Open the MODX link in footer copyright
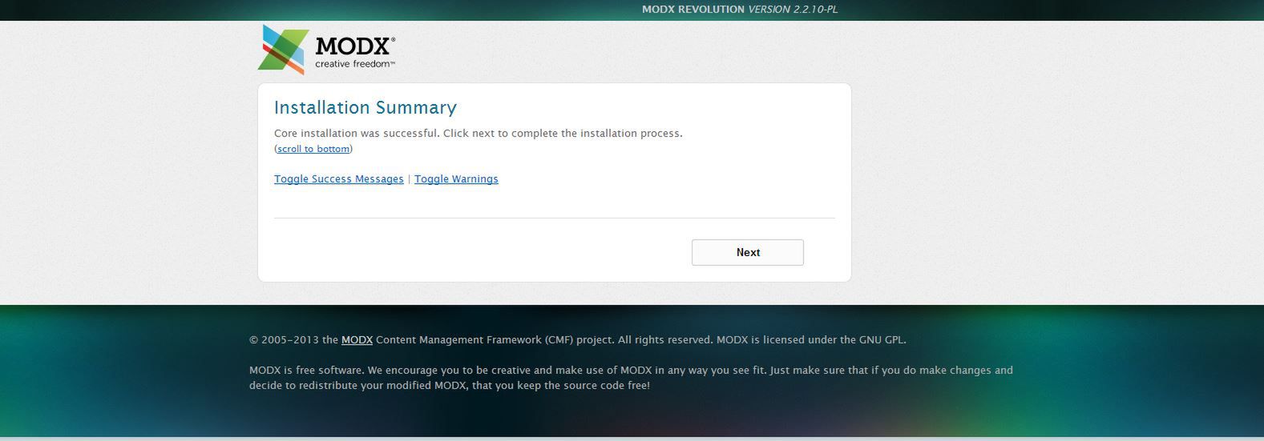The height and width of the screenshot is (441, 1264). coord(357,339)
